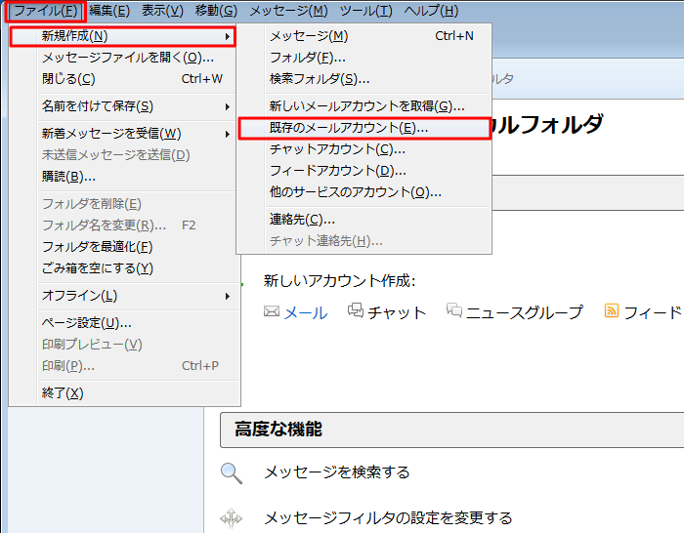Click the chat icon beside チャット
The image size is (684, 533).
pos(356,311)
